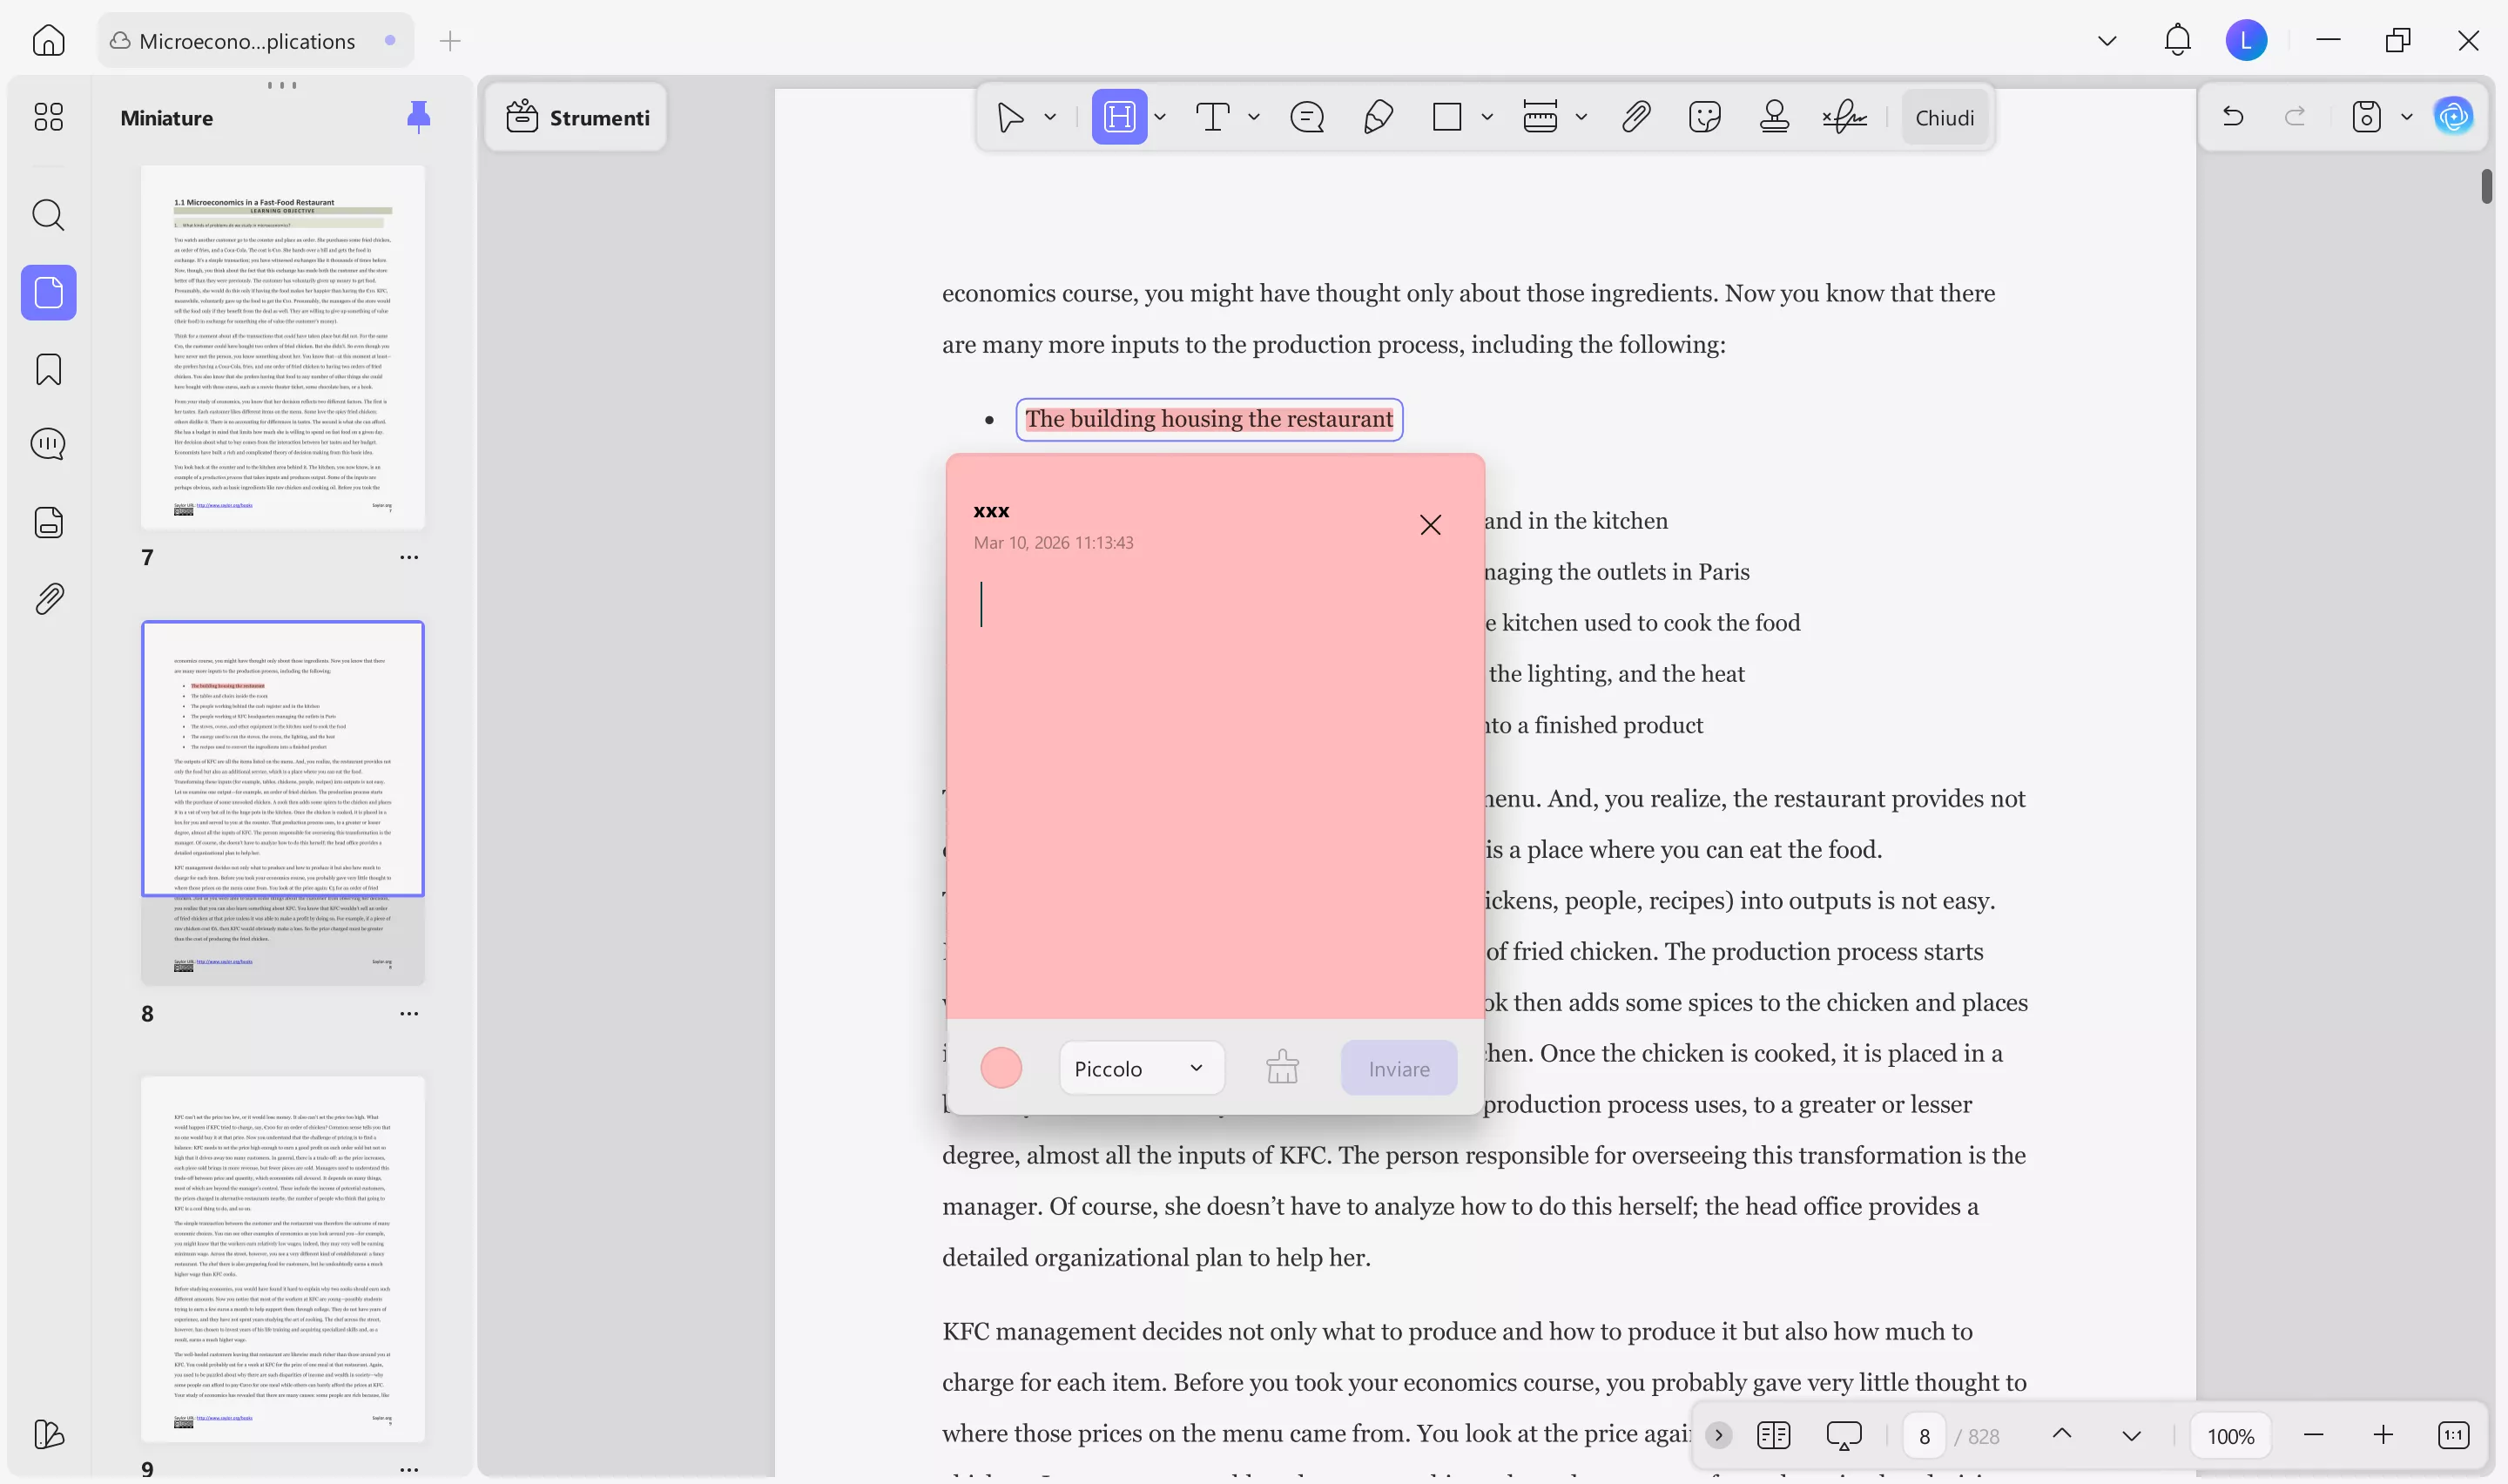Toggle two-page reading view
The width and height of the screenshot is (2508, 1484).
click(1774, 1435)
